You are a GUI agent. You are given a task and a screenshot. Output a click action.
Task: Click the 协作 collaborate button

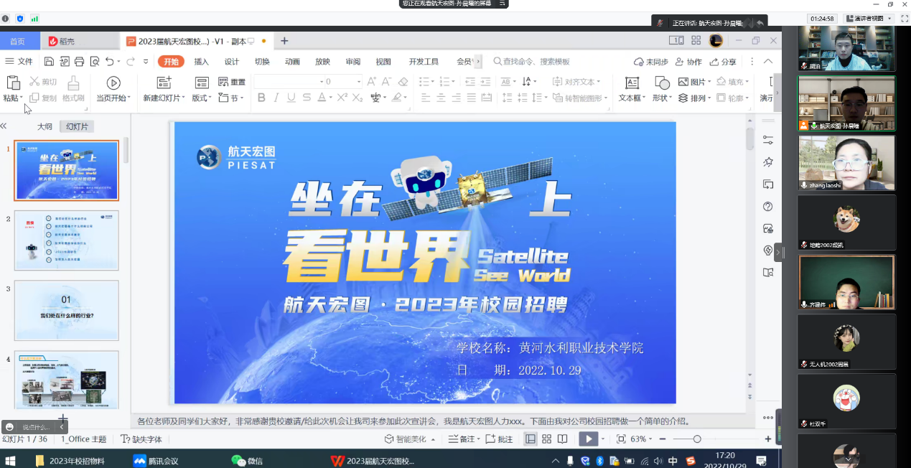(688, 62)
